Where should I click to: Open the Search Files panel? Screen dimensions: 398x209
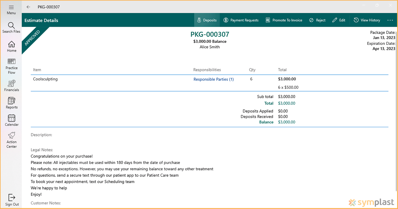[11, 27]
